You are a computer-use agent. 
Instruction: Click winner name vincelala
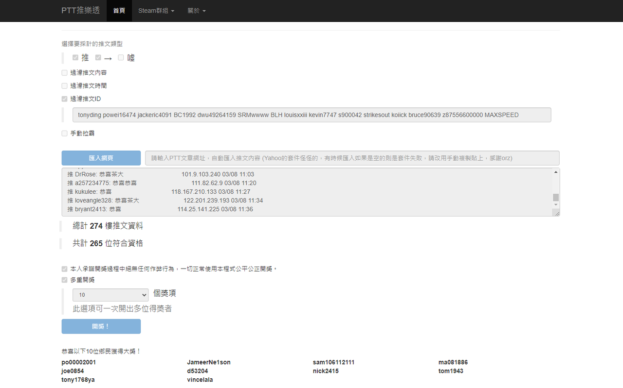[200, 380]
